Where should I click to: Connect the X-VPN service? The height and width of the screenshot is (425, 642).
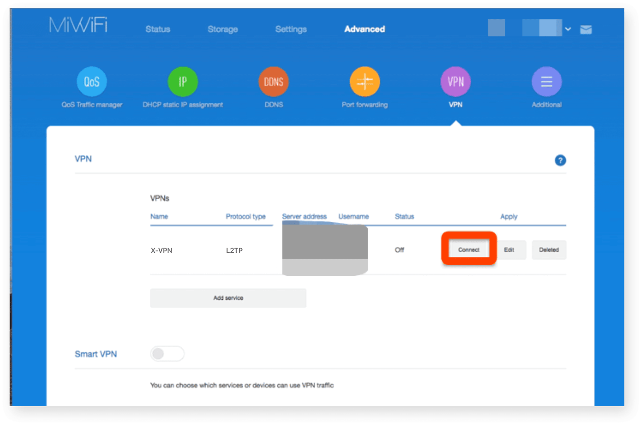pos(469,250)
